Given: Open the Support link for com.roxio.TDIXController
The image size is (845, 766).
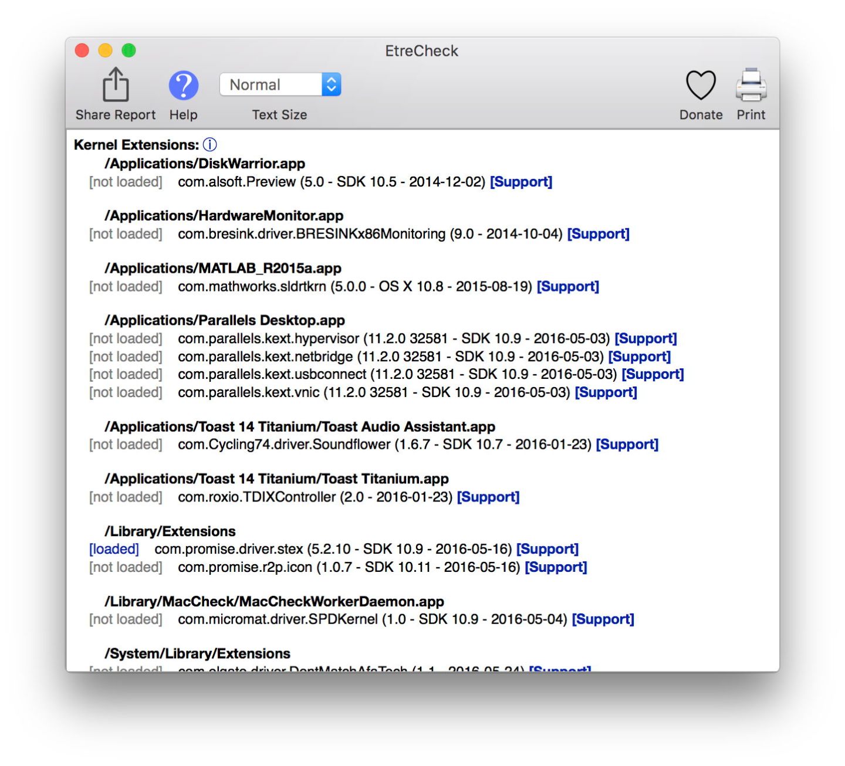Looking at the screenshot, I should pos(488,497).
